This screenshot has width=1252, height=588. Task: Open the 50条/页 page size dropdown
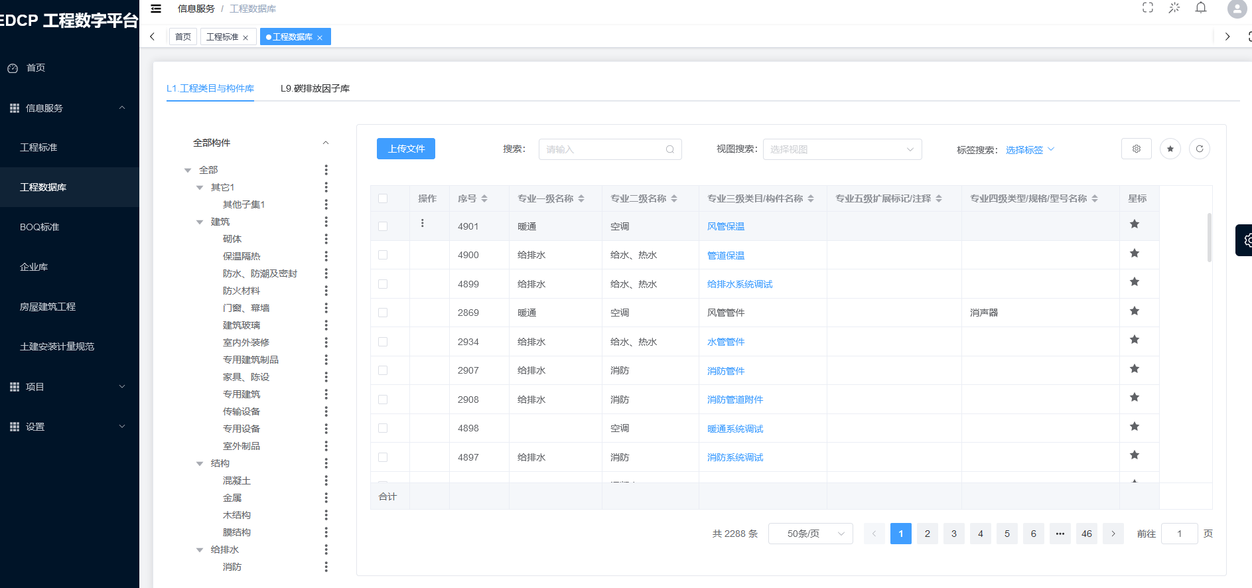coord(810,534)
